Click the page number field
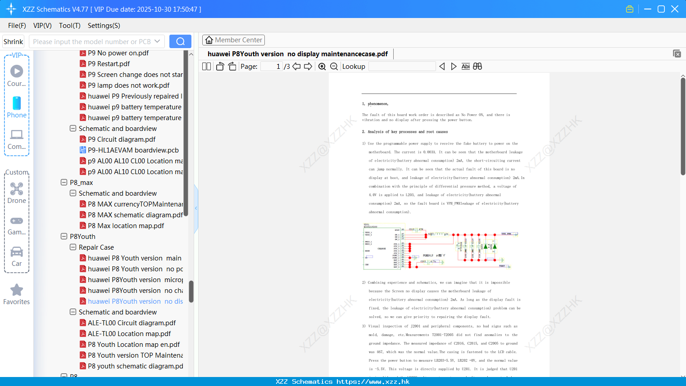686x386 pixels. click(x=272, y=67)
